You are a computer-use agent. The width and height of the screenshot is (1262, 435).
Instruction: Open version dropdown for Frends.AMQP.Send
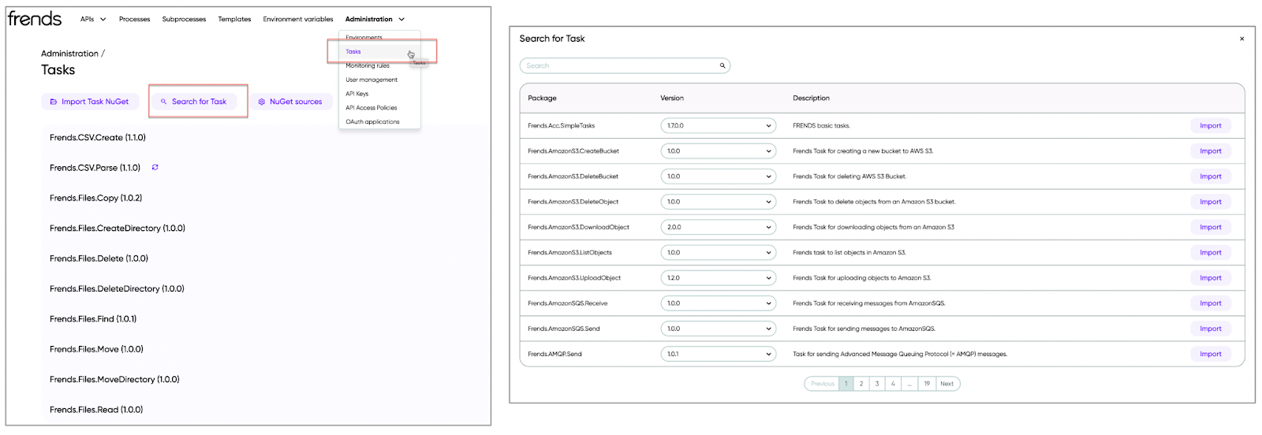pos(718,354)
